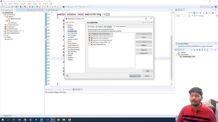Open Firefox from the taskbar

pyautogui.click(x=58, y=120)
